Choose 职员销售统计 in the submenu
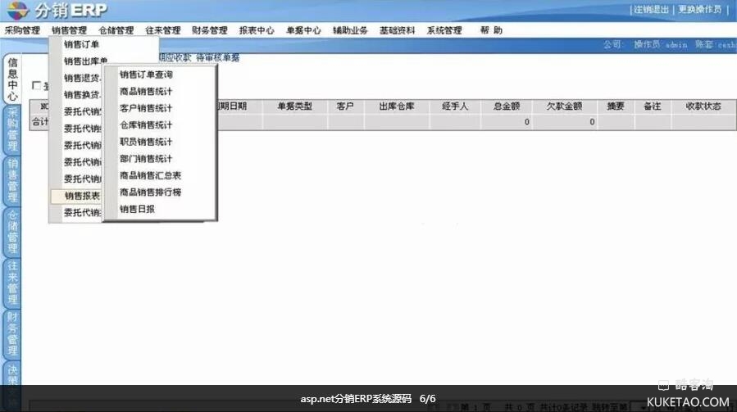 (x=146, y=142)
